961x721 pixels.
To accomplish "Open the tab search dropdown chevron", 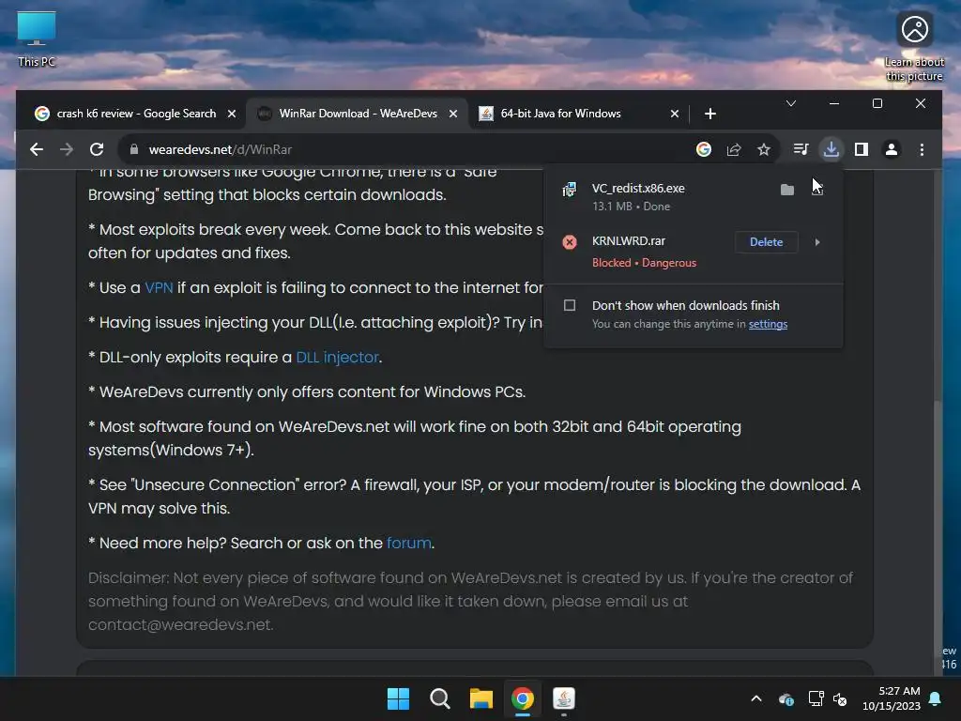I will click(790, 103).
